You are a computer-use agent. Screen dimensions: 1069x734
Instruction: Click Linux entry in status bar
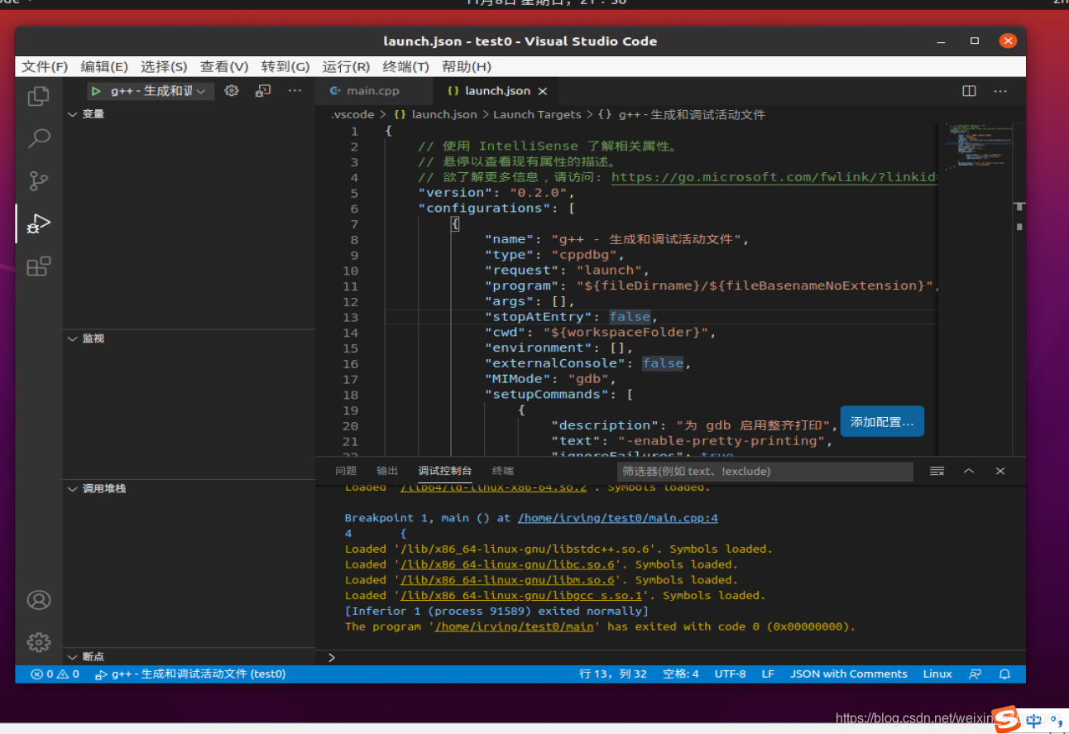click(937, 674)
